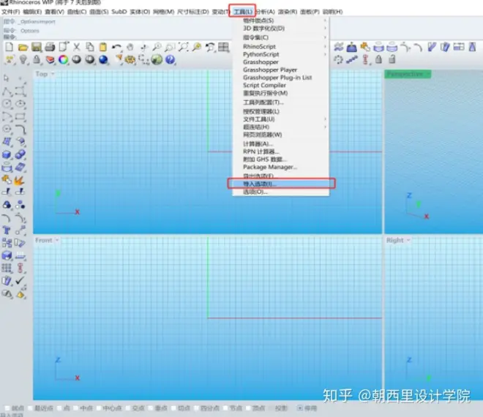Click the color wheel icon

tap(63, 59)
